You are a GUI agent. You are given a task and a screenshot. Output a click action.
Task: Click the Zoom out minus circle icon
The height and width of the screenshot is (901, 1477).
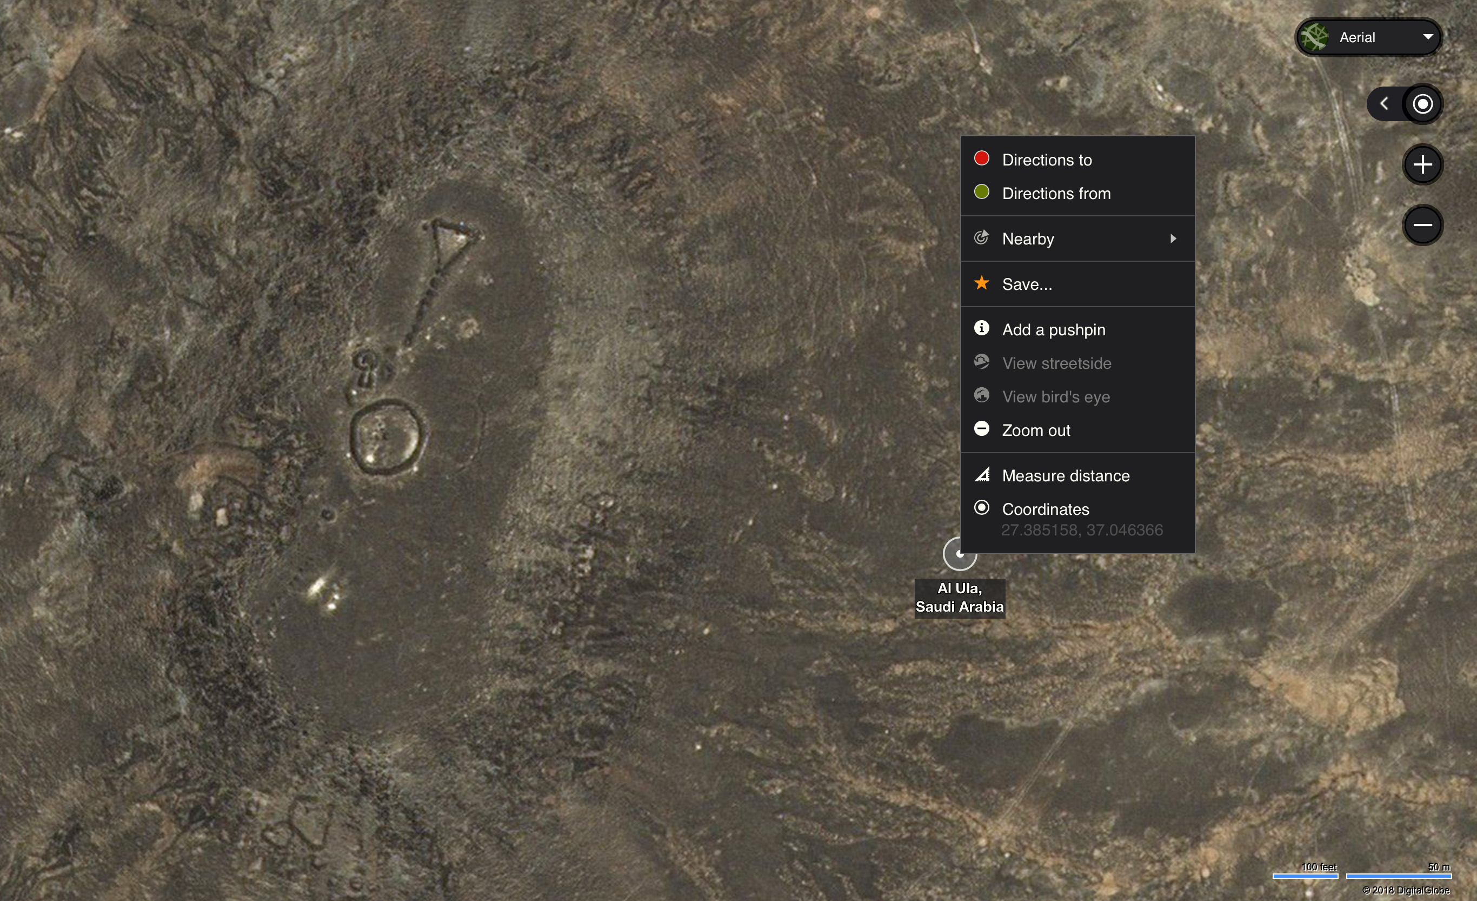click(x=981, y=429)
